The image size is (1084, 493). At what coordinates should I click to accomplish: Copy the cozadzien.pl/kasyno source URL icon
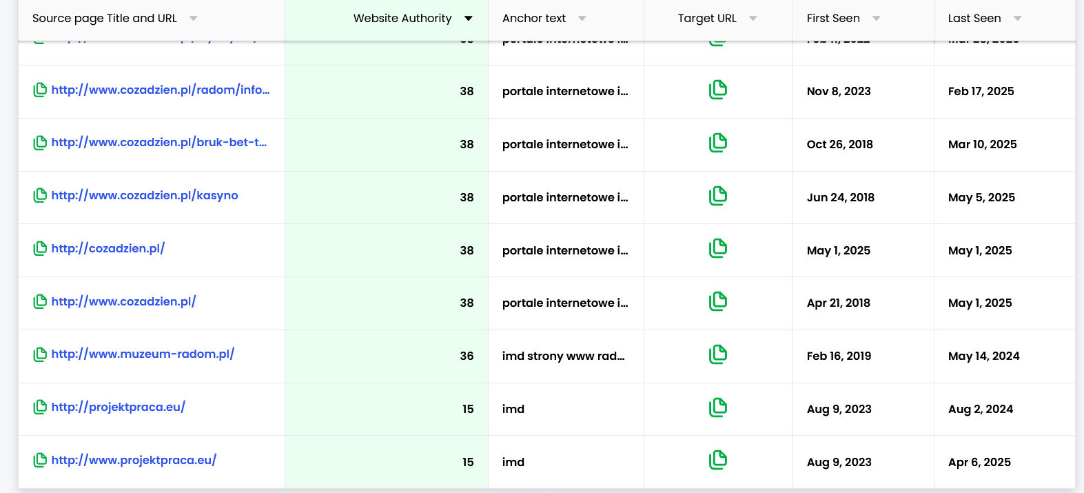click(40, 196)
